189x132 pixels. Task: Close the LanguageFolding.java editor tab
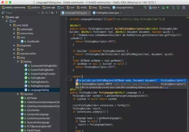click(x=89, y=13)
